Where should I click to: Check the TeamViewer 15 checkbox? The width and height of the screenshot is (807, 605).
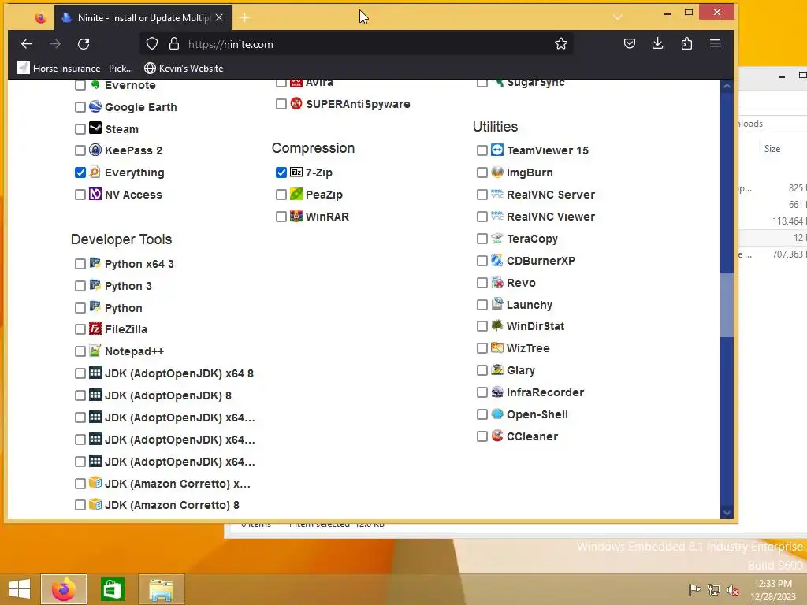[x=482, y=150]
